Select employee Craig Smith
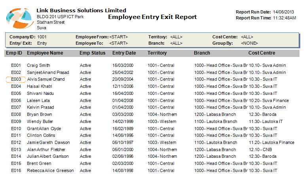This screenshot has height=174, width=305. (x=38, y=65)
